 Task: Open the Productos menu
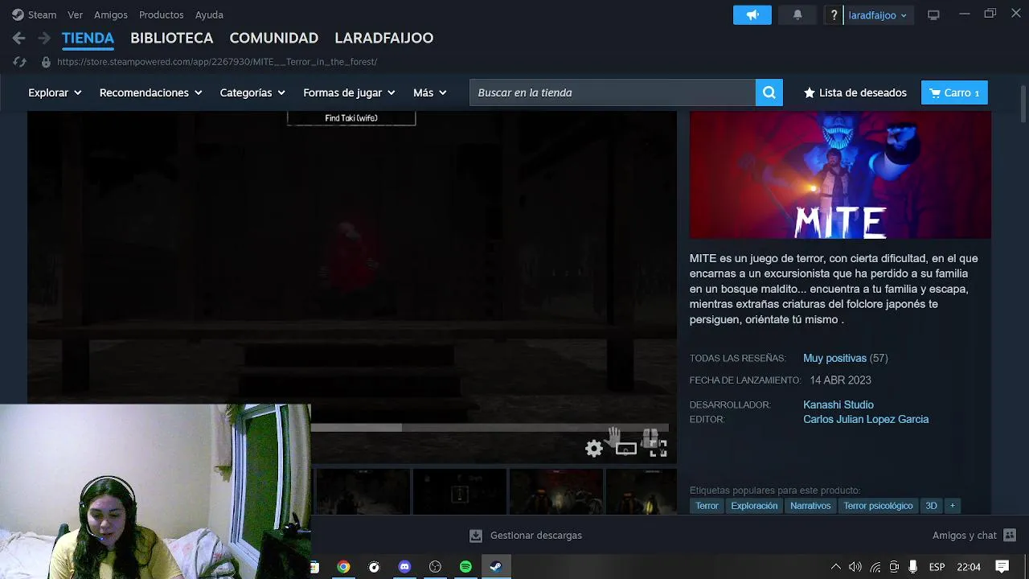[x=161, y=14]
